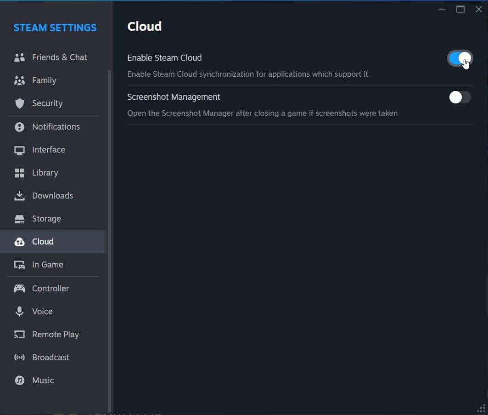Click the Cloud upload icon in sidebar
This screenshot has height=415, width=488.
(19, 242)
